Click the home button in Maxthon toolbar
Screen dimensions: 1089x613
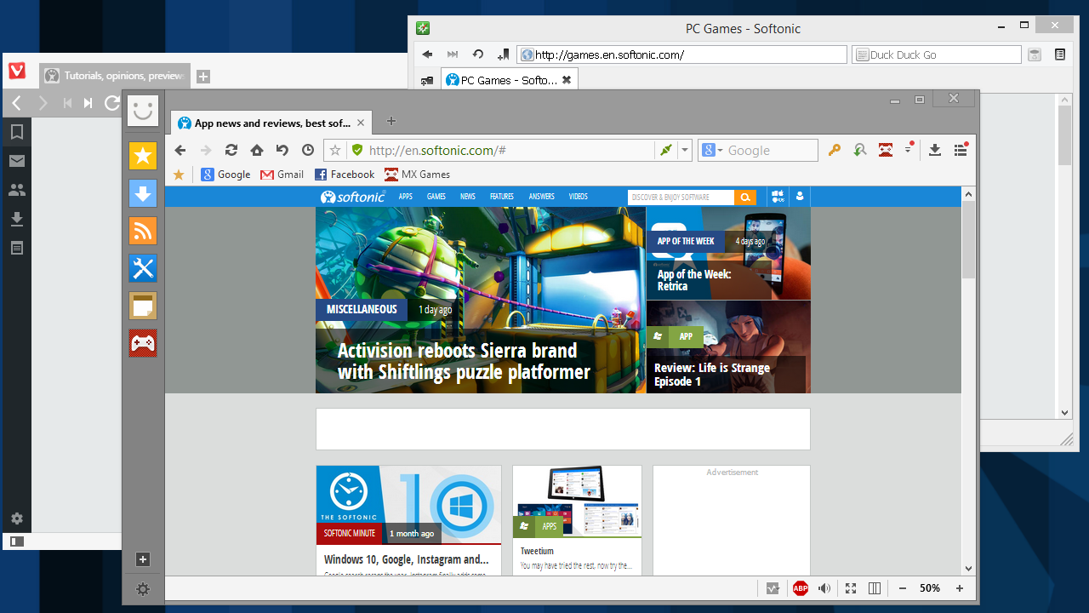click(257, 151)
